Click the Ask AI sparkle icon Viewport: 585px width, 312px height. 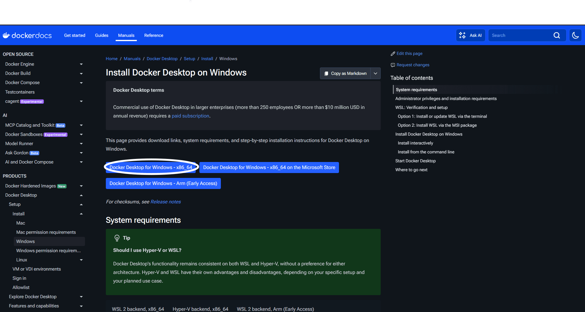(462, 35)
